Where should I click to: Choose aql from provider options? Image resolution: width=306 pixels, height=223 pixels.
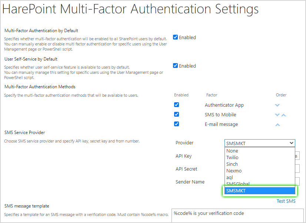click(230, 177)
